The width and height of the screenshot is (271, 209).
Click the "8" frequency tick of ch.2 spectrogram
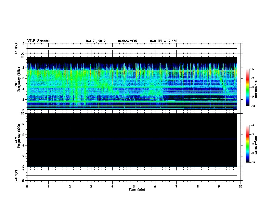pyautogui.click(x=24, y=124)
